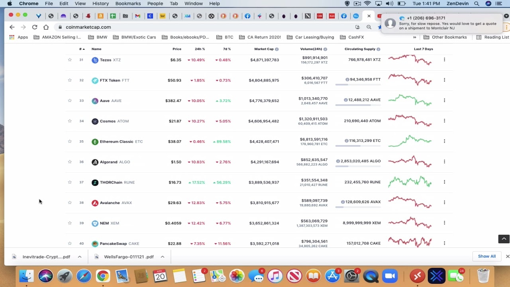Click Ethereum Classic supply progress bar
The image size is (510, 287).
click(x=358, y=146)
